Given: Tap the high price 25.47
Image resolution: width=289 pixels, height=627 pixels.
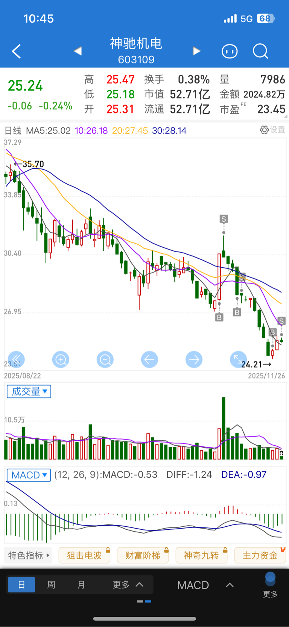Looking at the screenshot, I should 120,79.
